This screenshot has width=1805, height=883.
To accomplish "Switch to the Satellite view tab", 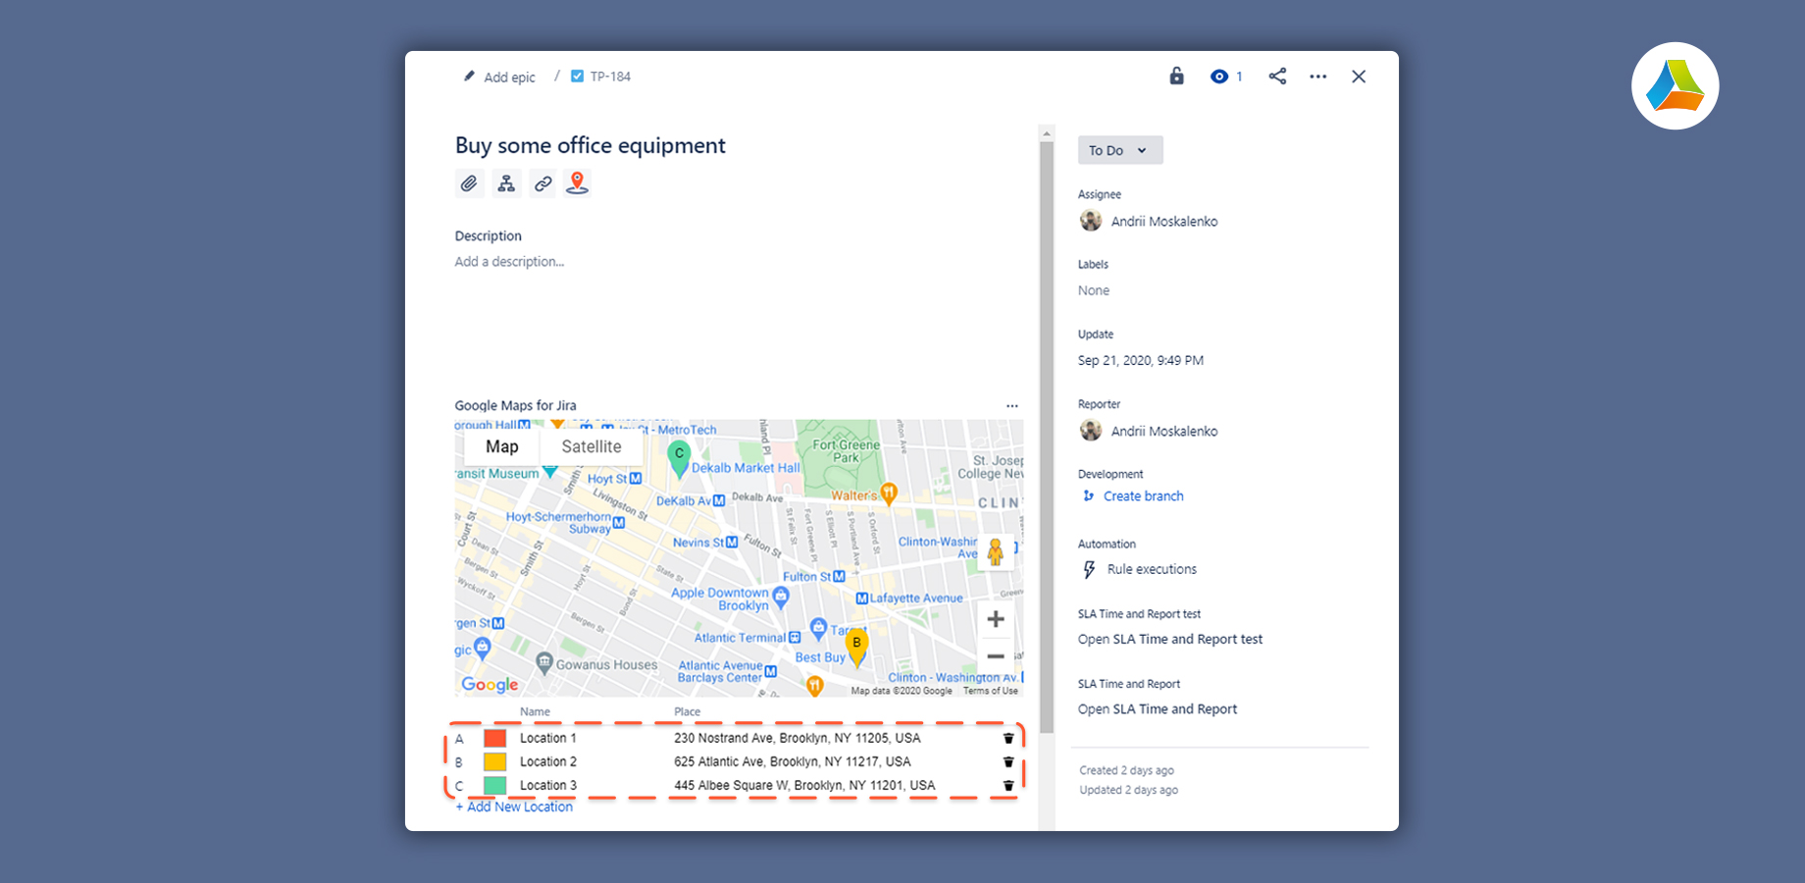I will (592, 446).
